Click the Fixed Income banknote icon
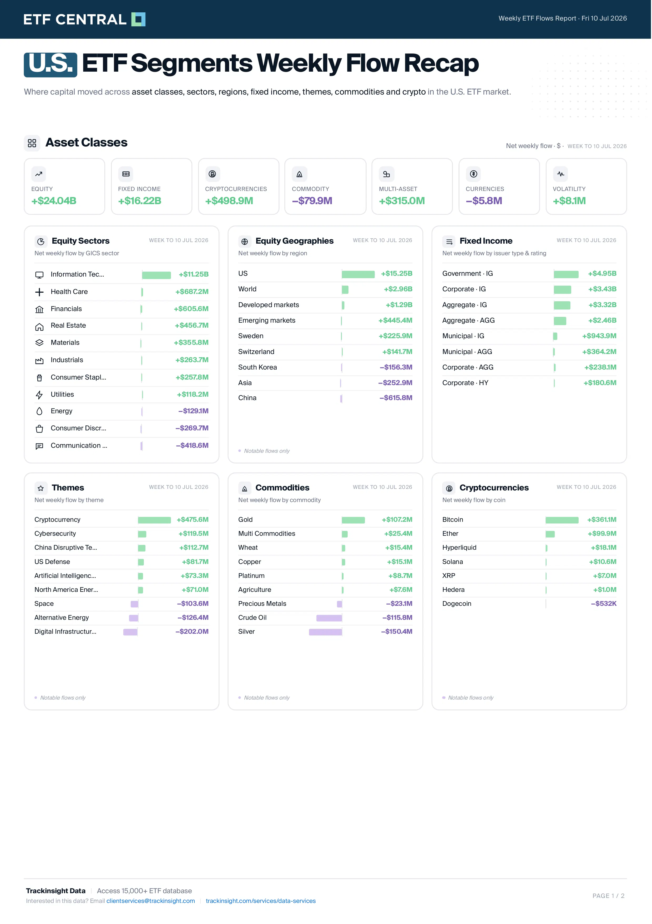Viewport: 652px width, 924px height. (126, 174)
